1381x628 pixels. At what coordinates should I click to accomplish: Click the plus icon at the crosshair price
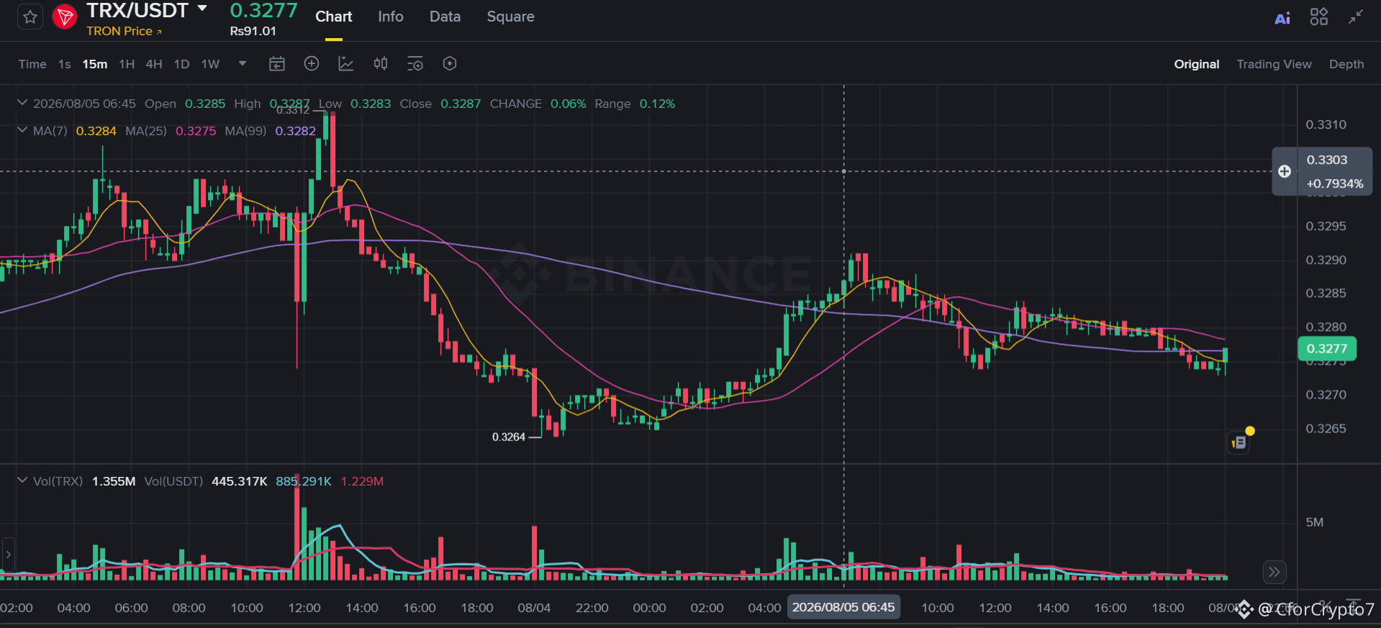click(1285, 171)
